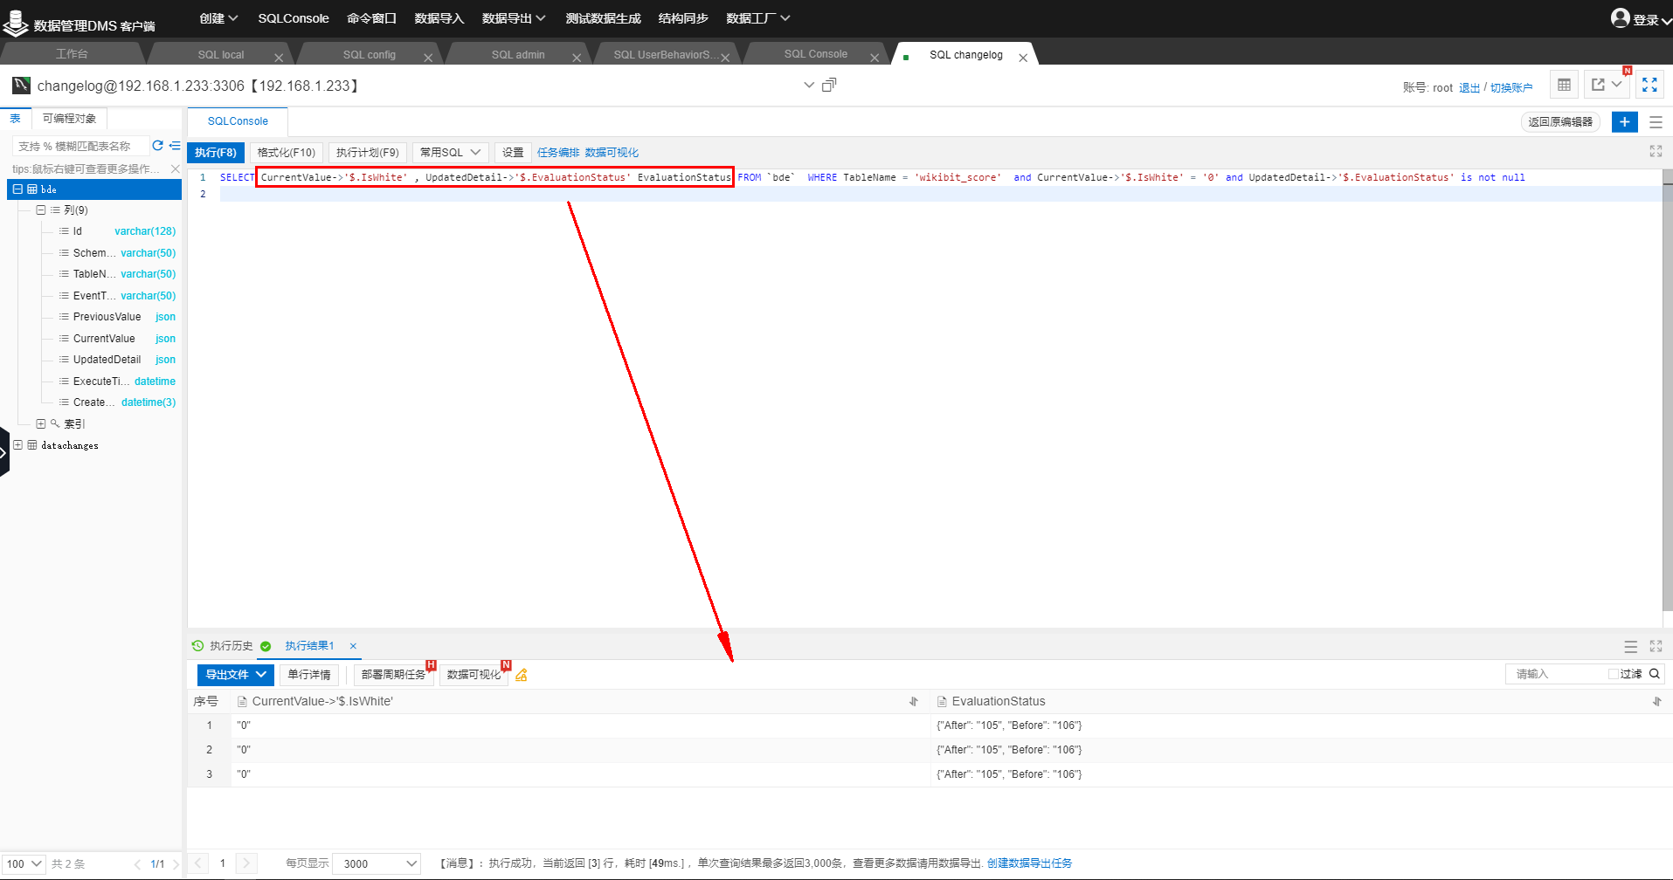Open the 常用SQL dropdown
This screenshot has width=1673, height=880.
(x=450, y=152)
